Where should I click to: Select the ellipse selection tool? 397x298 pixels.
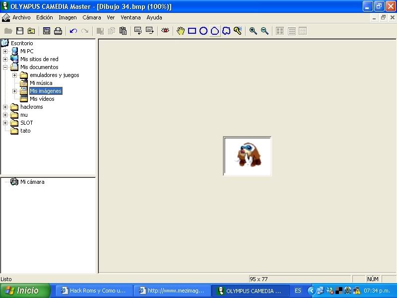tap(203, 31)
